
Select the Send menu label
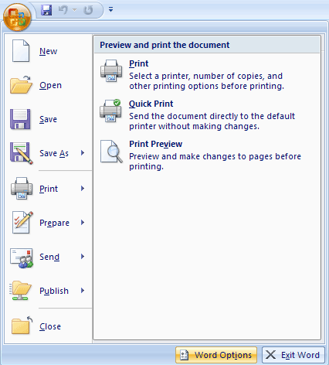point(49,257)
